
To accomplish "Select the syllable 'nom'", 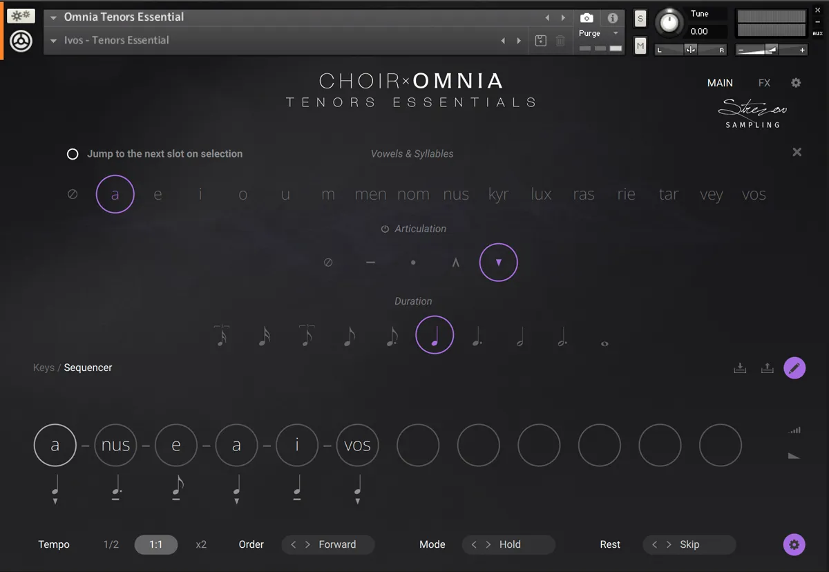I will pos(413,195).
